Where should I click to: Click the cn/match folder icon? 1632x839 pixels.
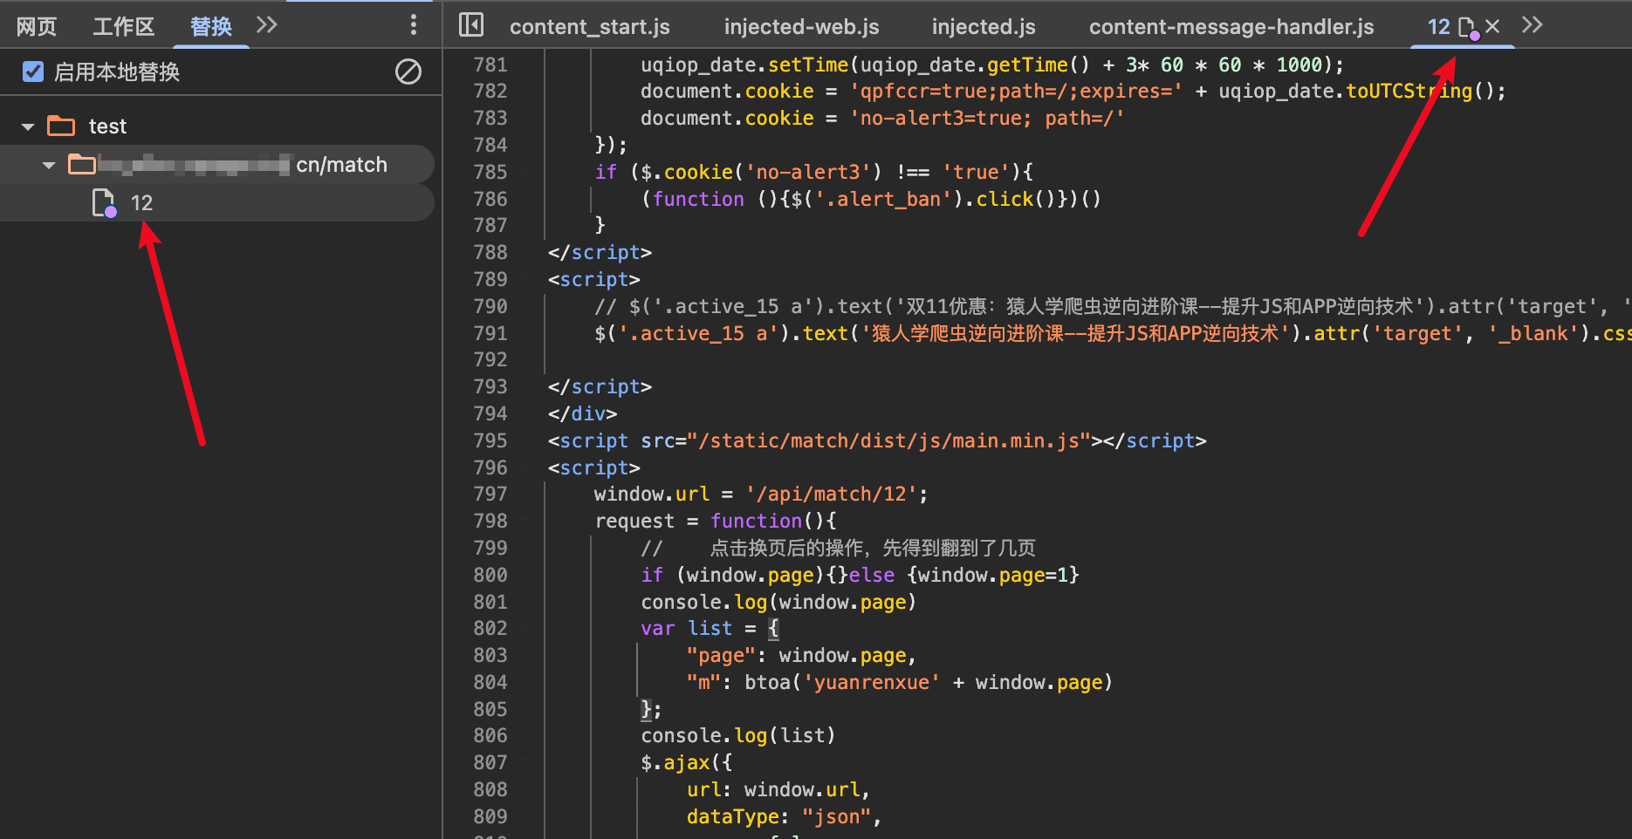click(82, 165)
